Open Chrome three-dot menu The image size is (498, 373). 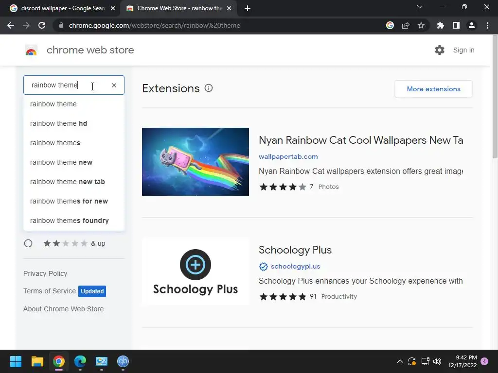click(487, 25)
